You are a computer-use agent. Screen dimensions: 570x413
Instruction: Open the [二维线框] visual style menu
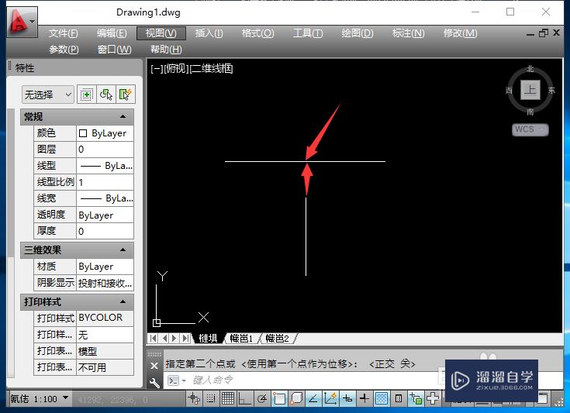(211, 68)
